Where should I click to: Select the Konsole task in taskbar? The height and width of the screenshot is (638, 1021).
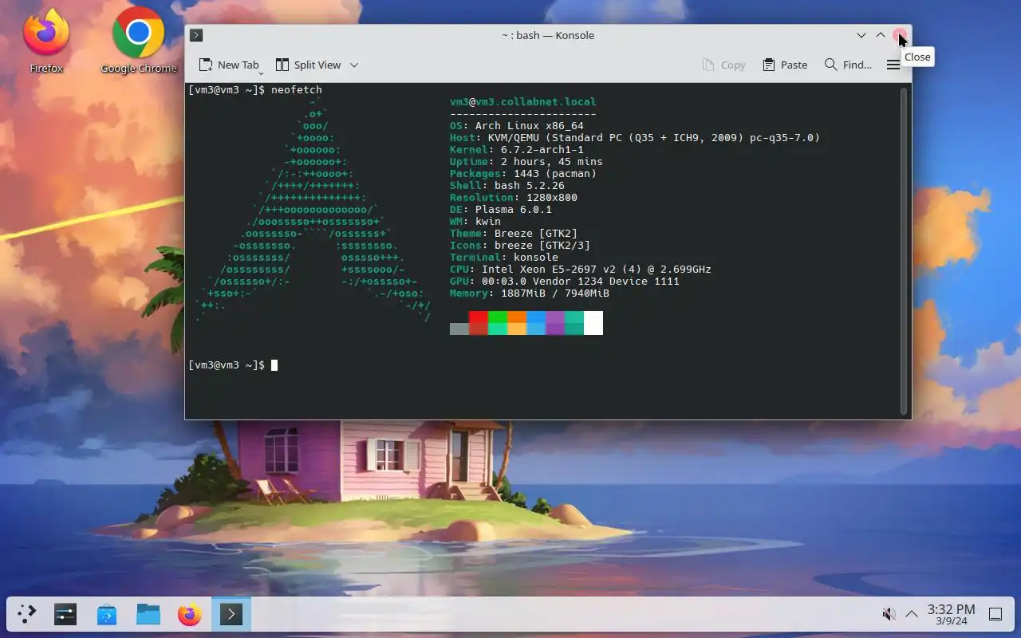coord(231,614)
